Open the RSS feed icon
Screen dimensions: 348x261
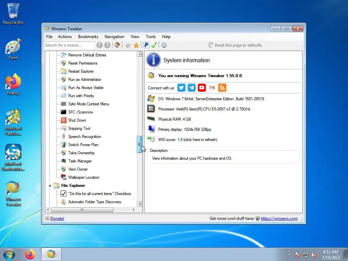222,88
